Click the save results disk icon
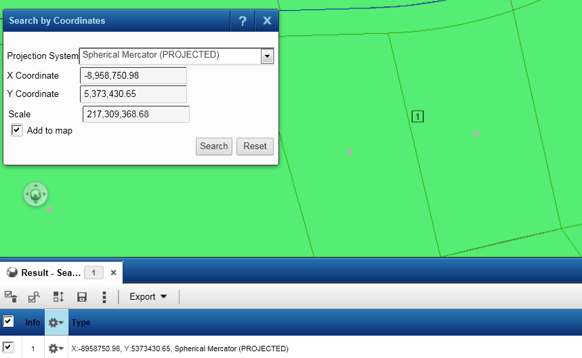 [82, 297]
